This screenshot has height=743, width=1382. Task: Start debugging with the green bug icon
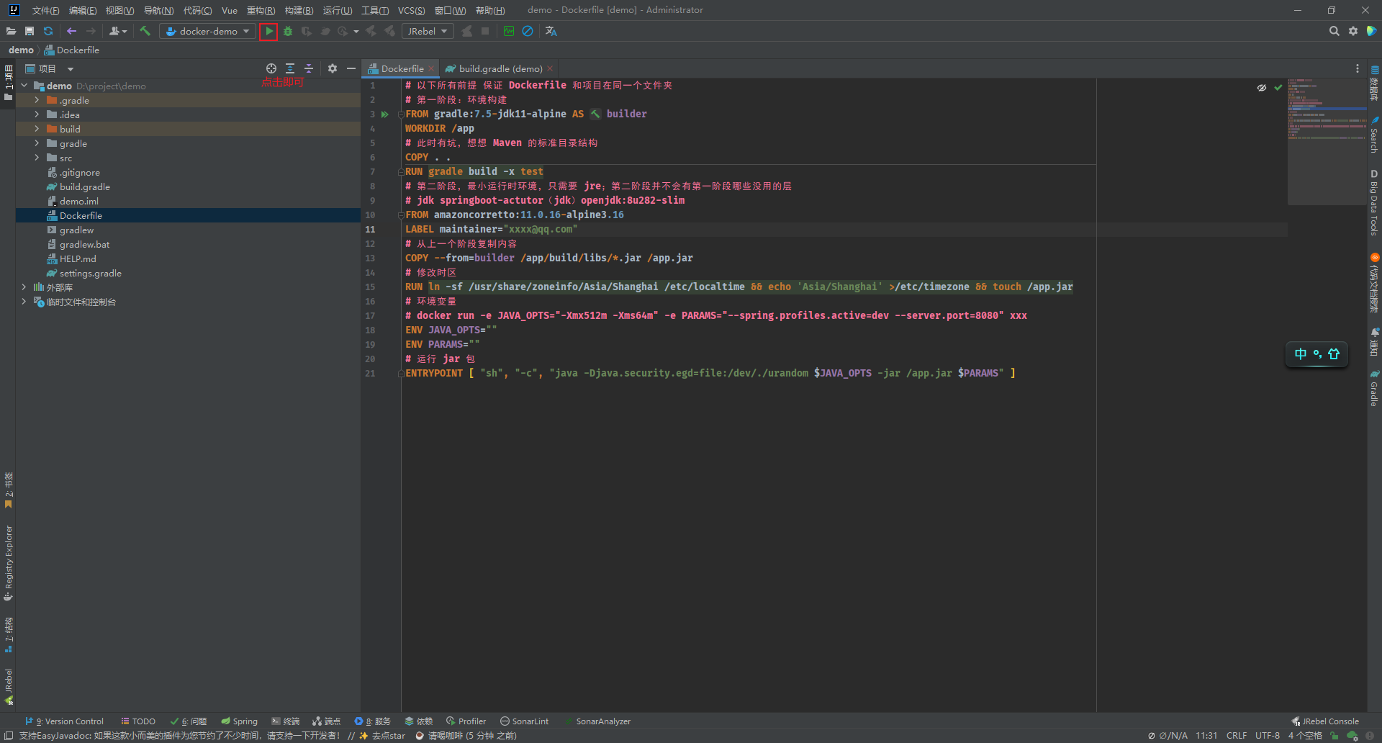point(288,31)
